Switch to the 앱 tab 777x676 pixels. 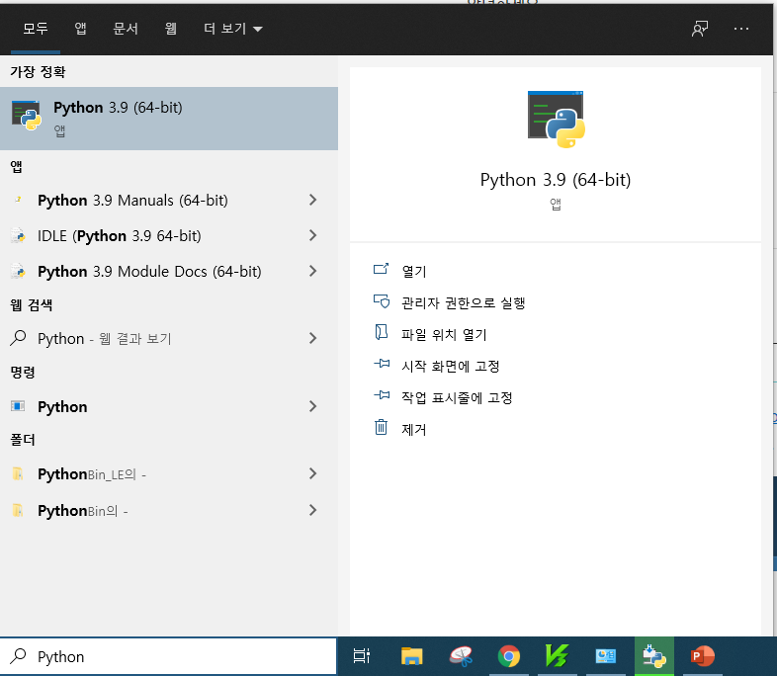pyautogui.click(x=80, y=29)
